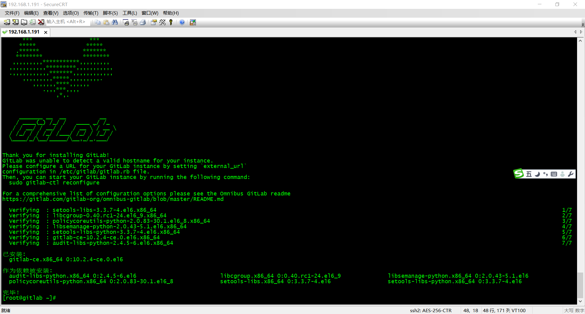Open the 选项(O) menu
The width and height of the screenshot is (585, 314).
click(71, 13)
